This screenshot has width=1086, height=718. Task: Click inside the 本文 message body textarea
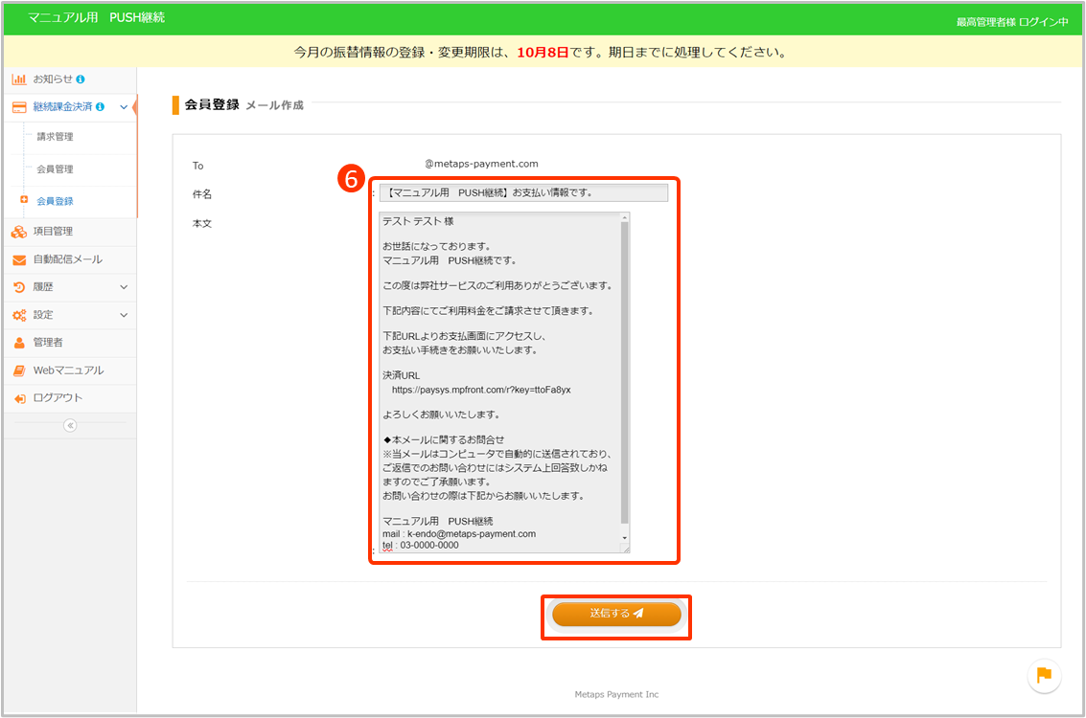coord(498,383)
